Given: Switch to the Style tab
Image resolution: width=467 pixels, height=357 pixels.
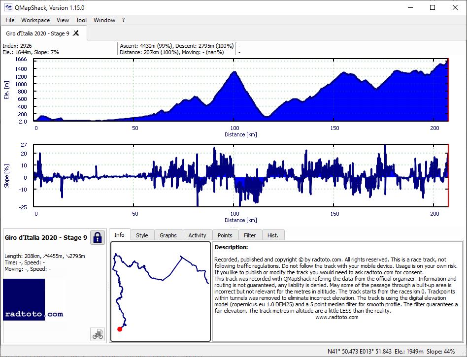Looking at the screenshot, I should [x=142, y=235].
